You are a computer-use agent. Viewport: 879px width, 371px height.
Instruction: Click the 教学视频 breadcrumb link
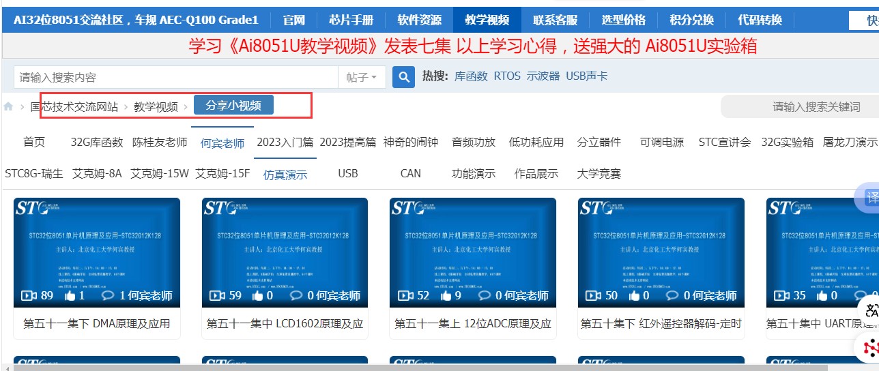156,106
